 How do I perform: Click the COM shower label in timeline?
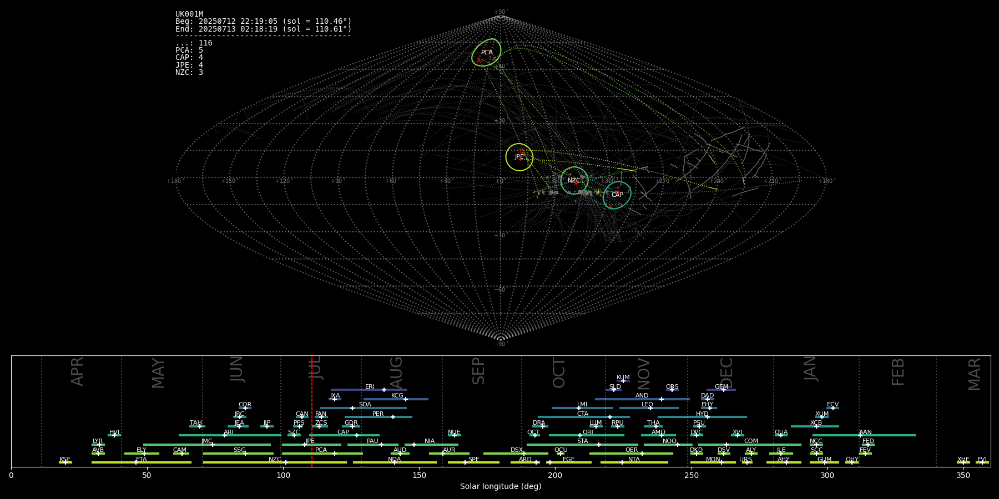(751, 441)
